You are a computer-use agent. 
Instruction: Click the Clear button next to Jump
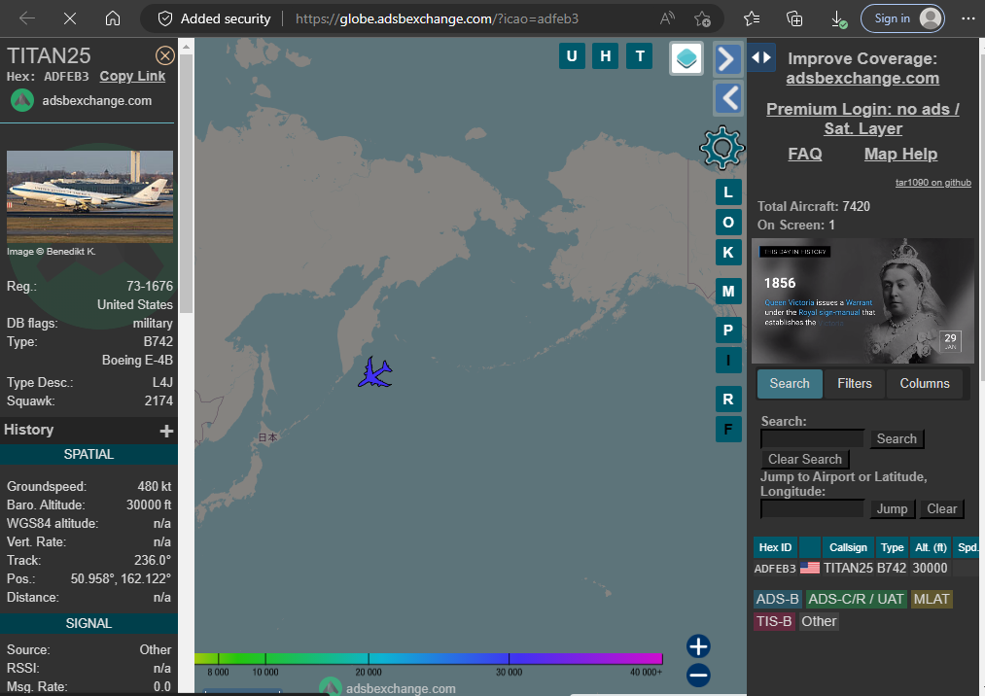click(x=941, y=508)
